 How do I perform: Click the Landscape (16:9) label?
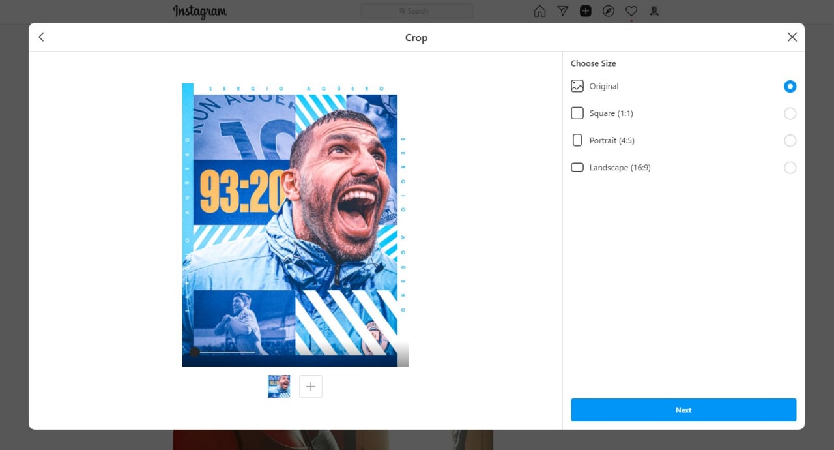coord(620,168)
